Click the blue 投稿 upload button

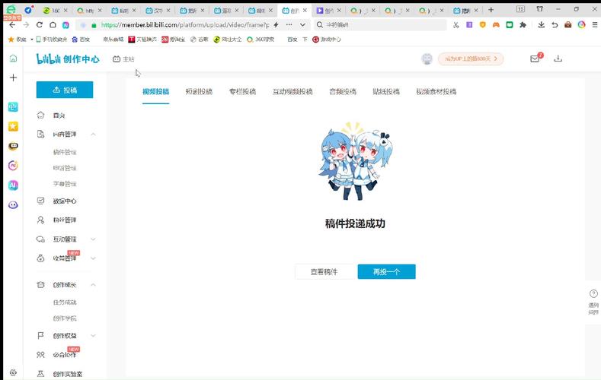(x=65, y=90)
